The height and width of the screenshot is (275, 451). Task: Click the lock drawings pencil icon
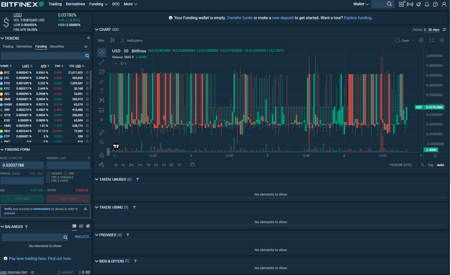[102, 165]
